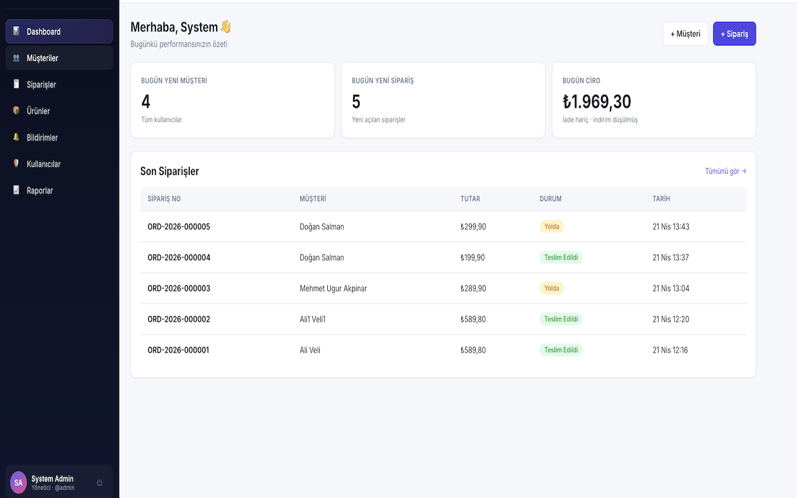
Task: Select the Yolda status badge for ORD-2026-000003
Action: (551, 288)
